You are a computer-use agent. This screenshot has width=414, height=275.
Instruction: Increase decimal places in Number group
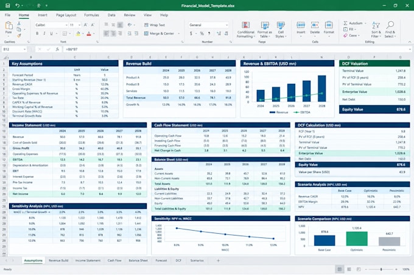tap(219, 33)
